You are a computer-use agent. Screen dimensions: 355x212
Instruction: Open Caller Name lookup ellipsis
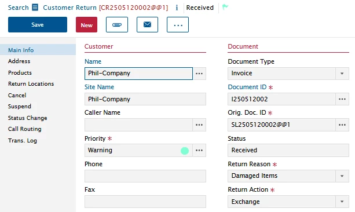pos(199,125)
